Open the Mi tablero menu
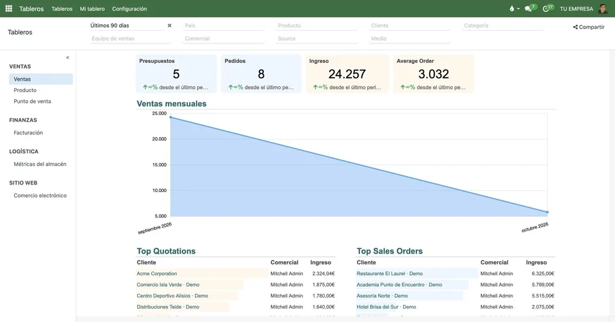 [x=92, y=8]
